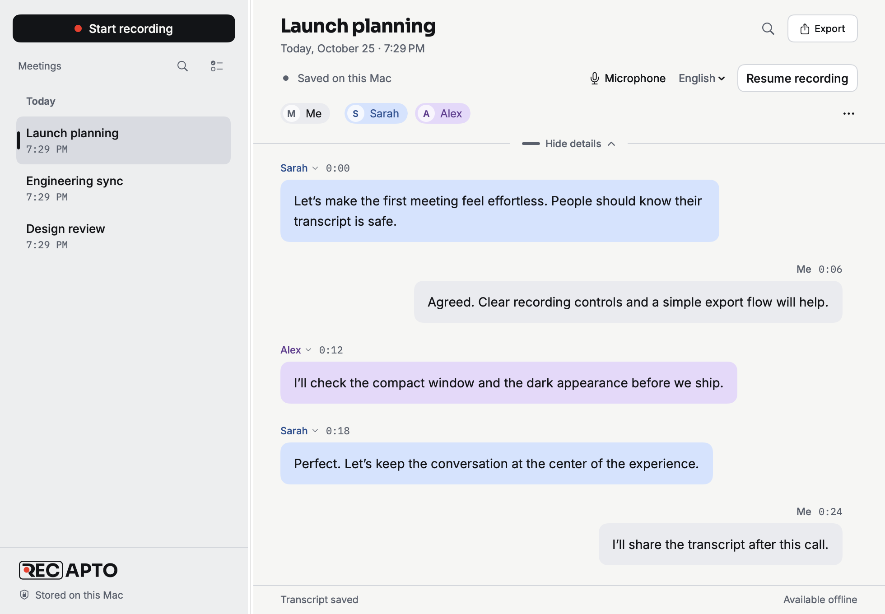Select Alex's participant chip
The image size is (885, 614).
[x=442, y=114]
